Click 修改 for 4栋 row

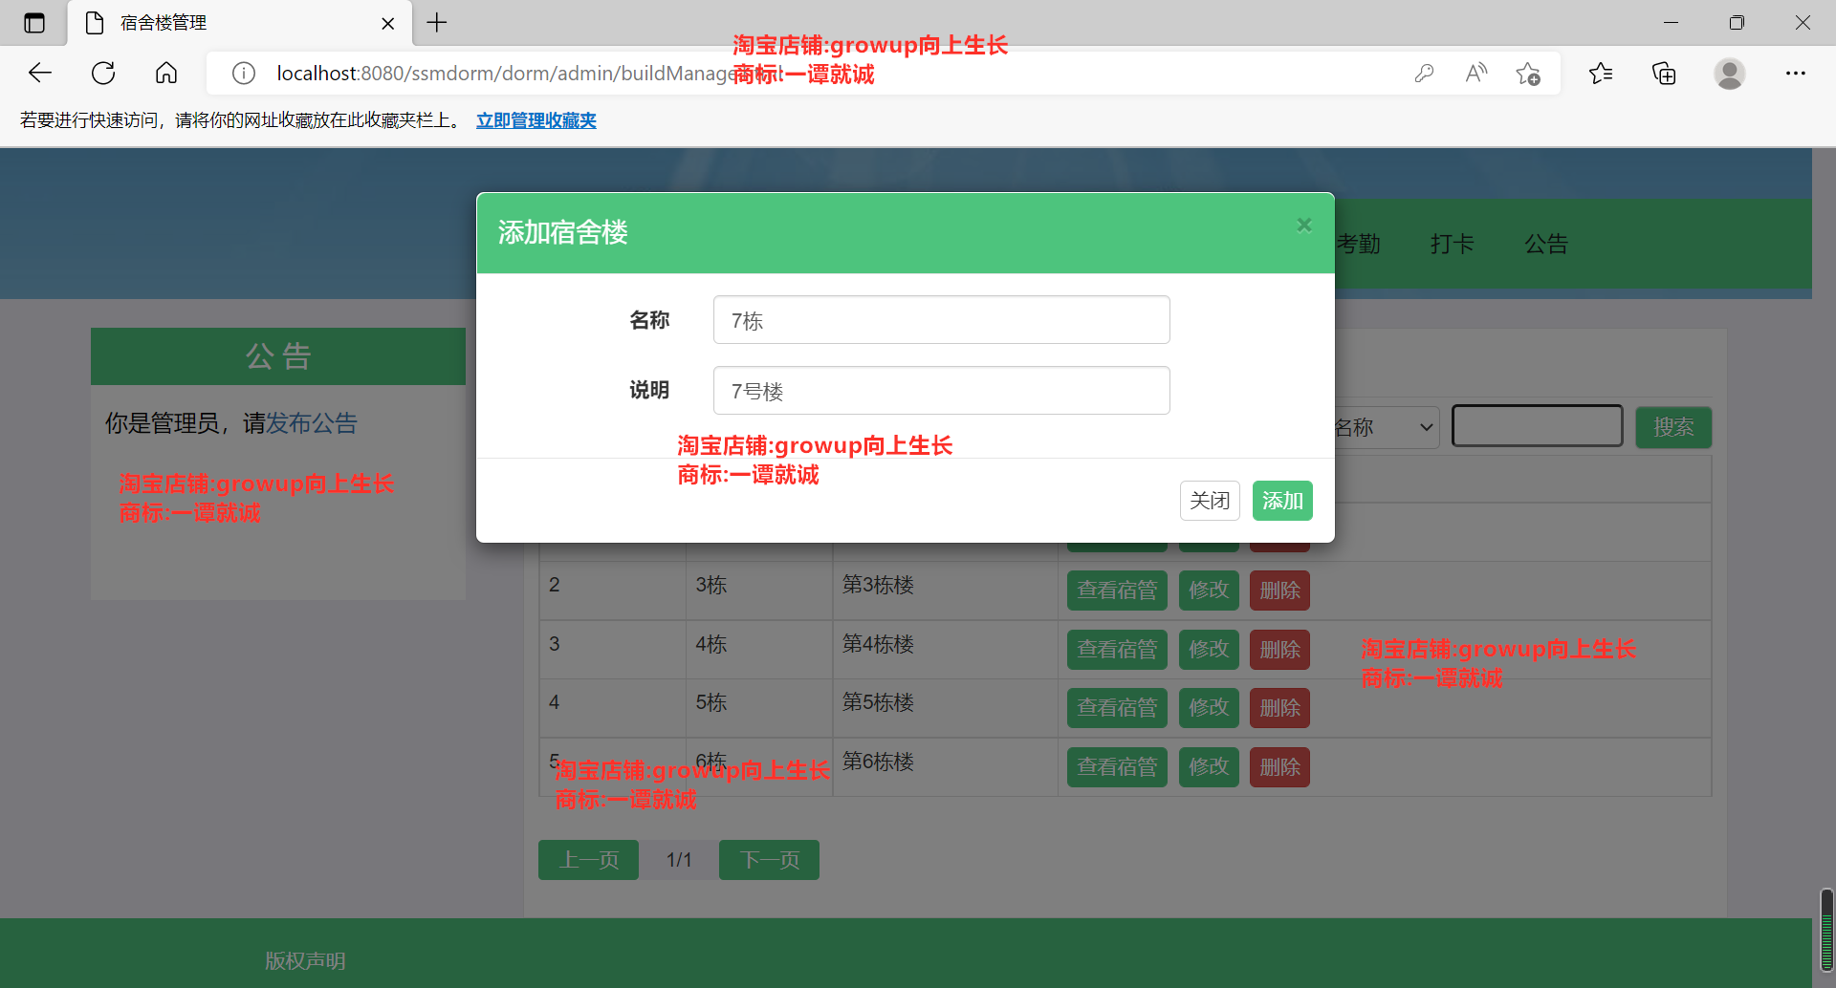[x=1209, y=650]
